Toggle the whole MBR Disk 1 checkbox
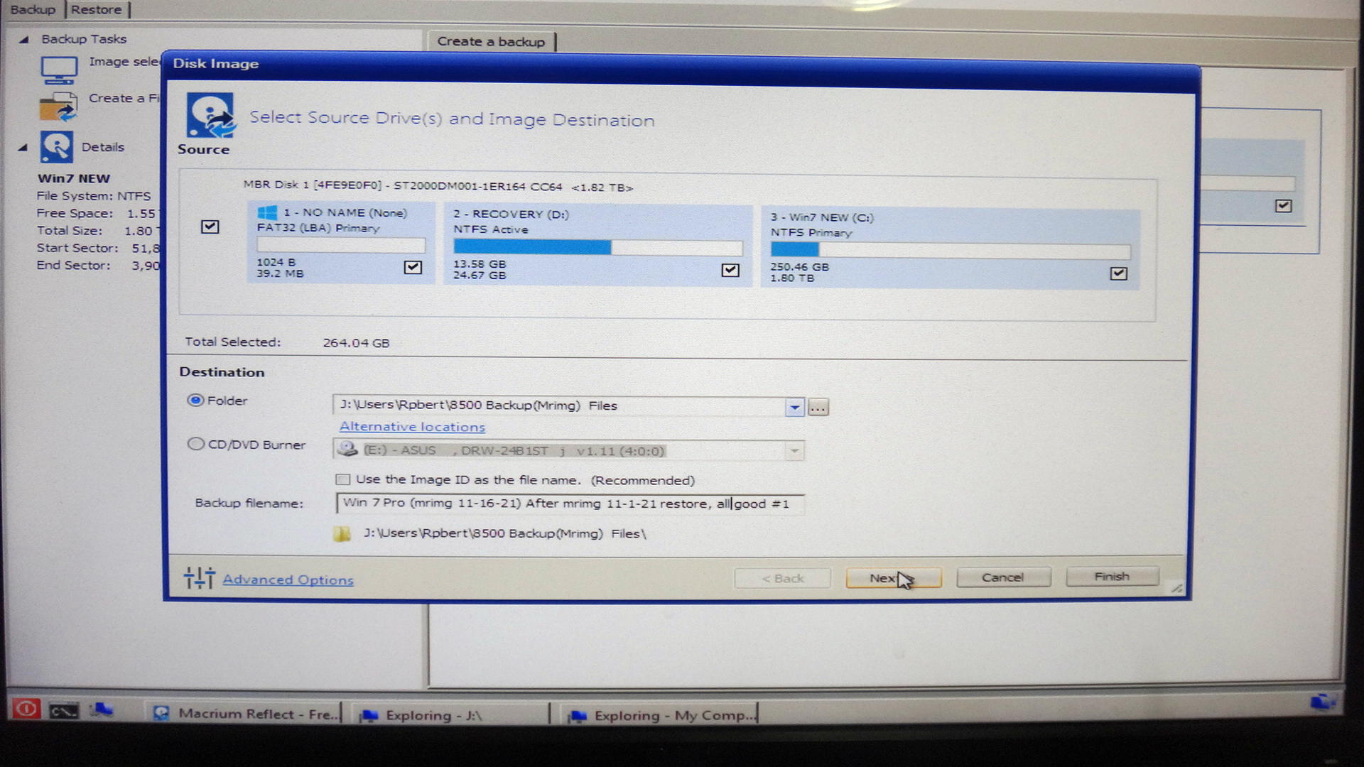This screenshot has width=1364, height=767. click(210, 227)
